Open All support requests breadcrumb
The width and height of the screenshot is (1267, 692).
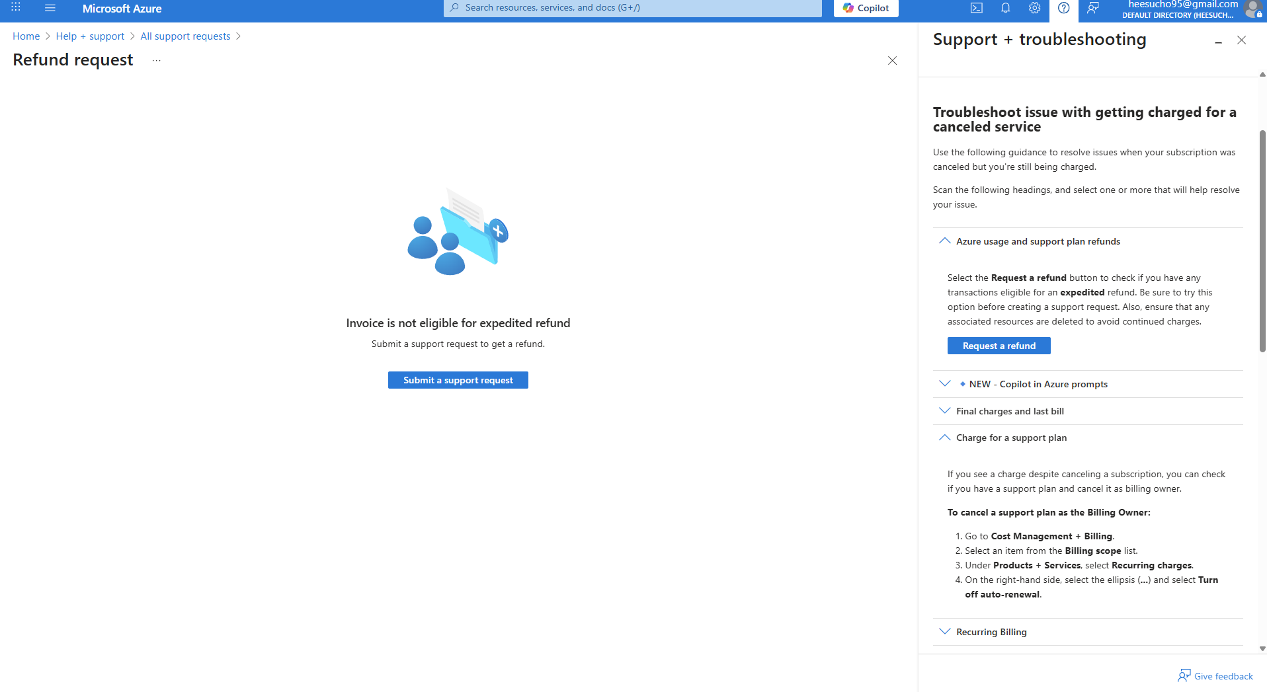185,36
